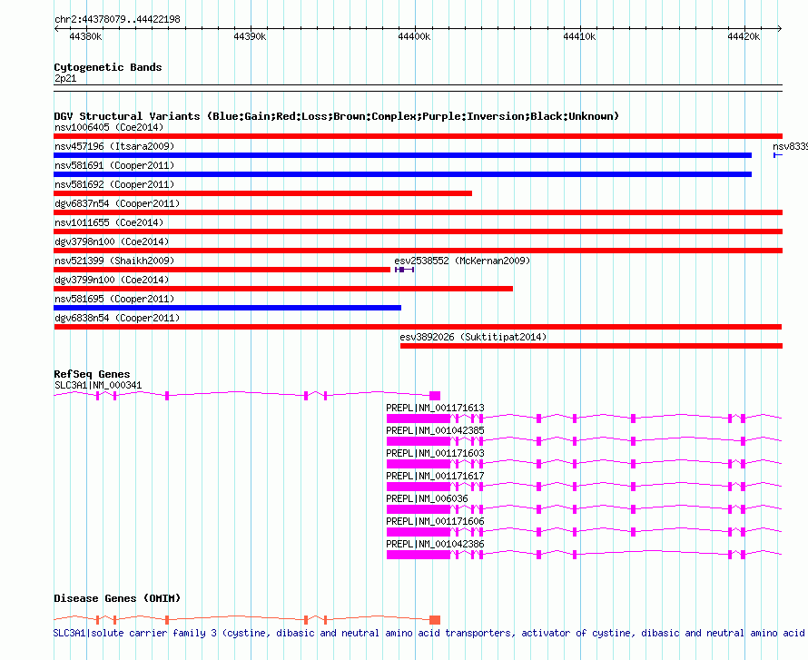
Task: Select transcript label PREPL|NM_001171617
Action: tap(436, 476)
